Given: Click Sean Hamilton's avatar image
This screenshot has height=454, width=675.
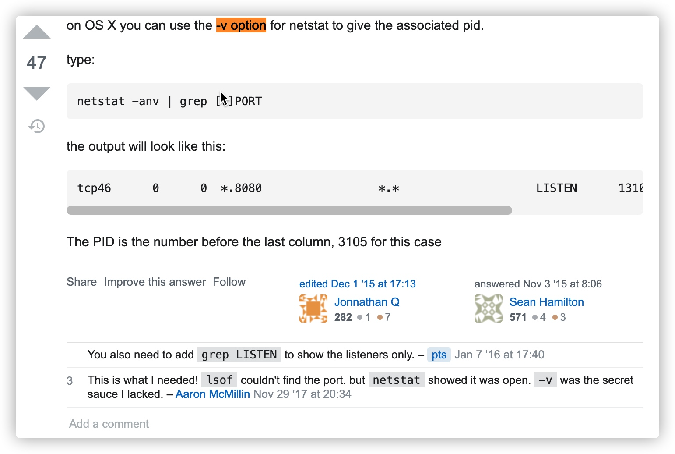Looking at the screenshot, I should (488, 309).
